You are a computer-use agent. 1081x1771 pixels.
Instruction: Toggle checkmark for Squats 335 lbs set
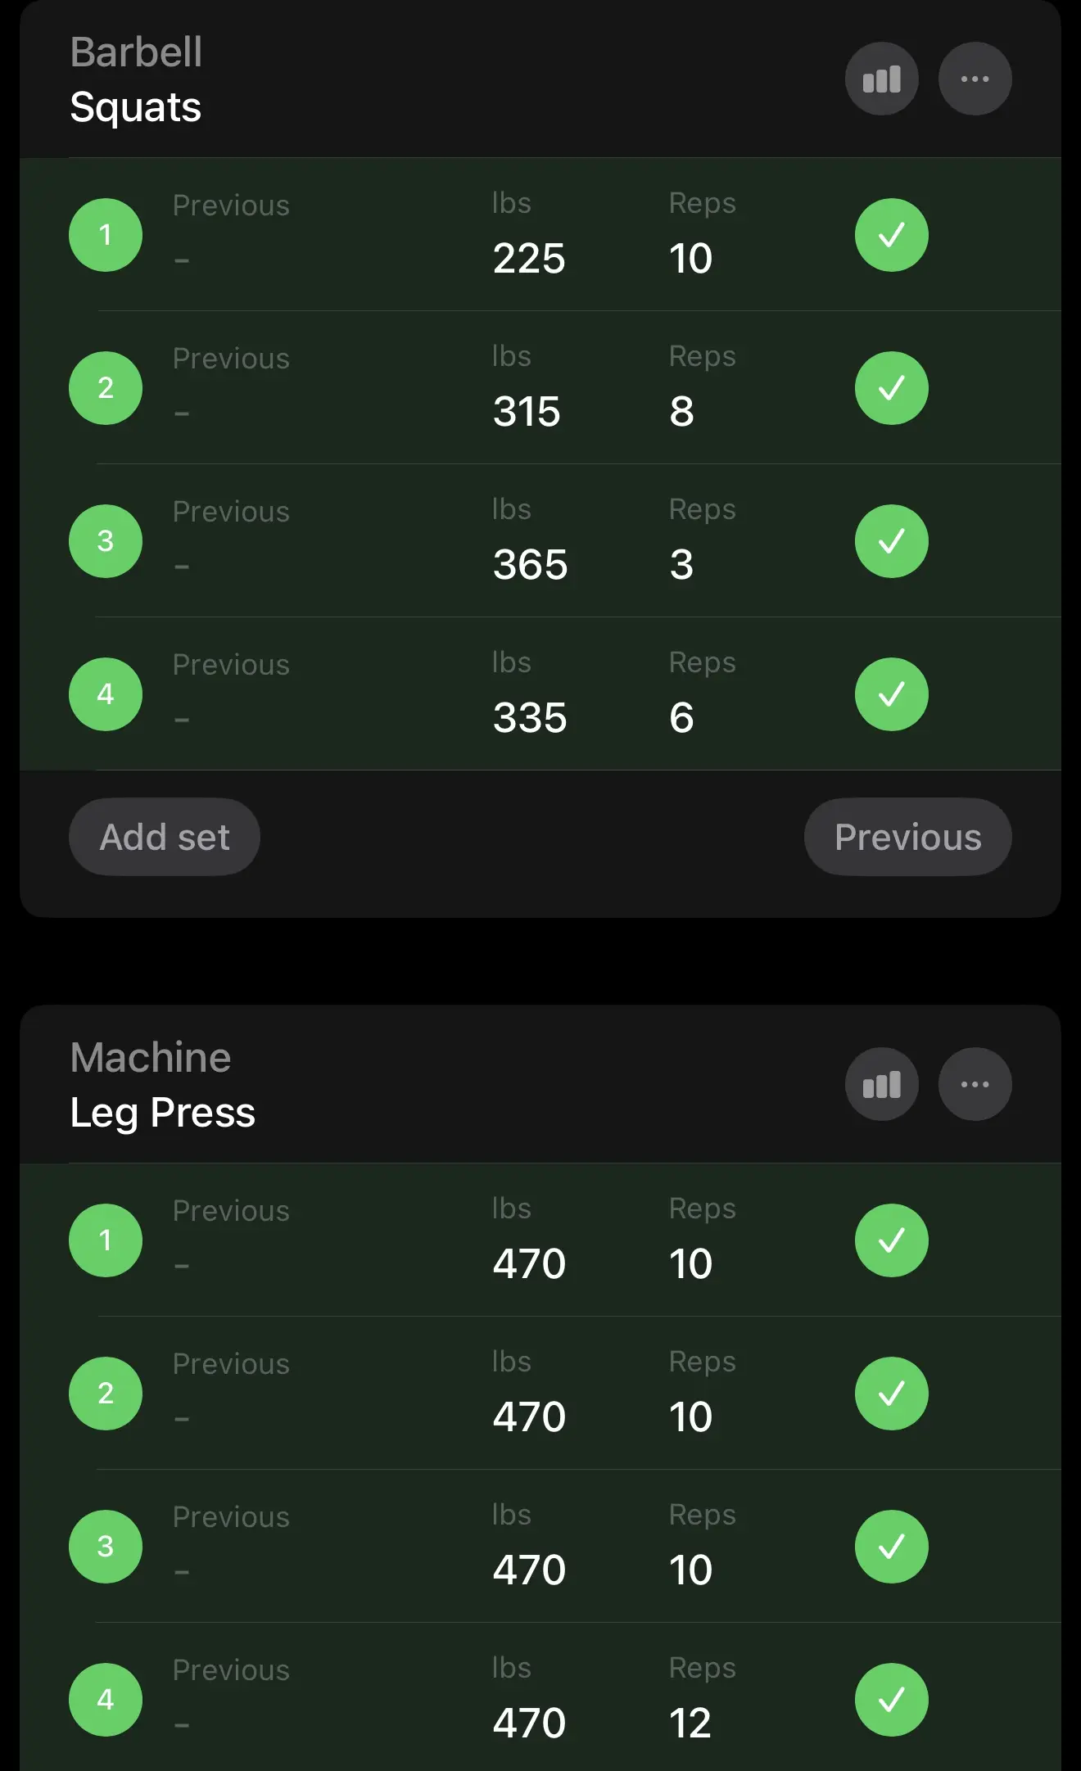[891, 694]
